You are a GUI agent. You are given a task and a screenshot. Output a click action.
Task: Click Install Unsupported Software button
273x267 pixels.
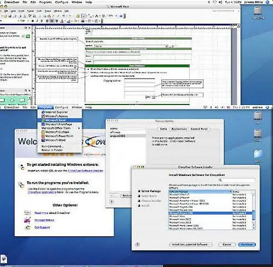coord(190,245)
